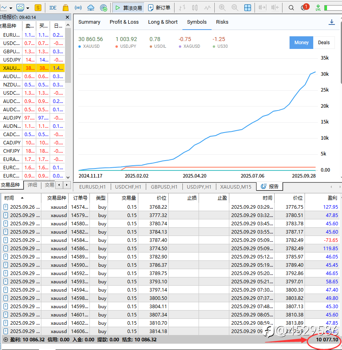This screenshot has height=350, width=342.
Task: Open the Symbols report tab
Action: (197, 22)
